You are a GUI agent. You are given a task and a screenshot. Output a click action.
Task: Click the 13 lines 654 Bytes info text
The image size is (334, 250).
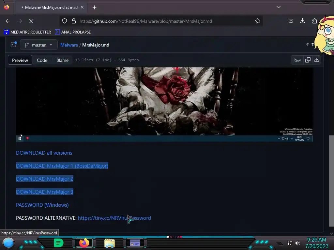107,60
